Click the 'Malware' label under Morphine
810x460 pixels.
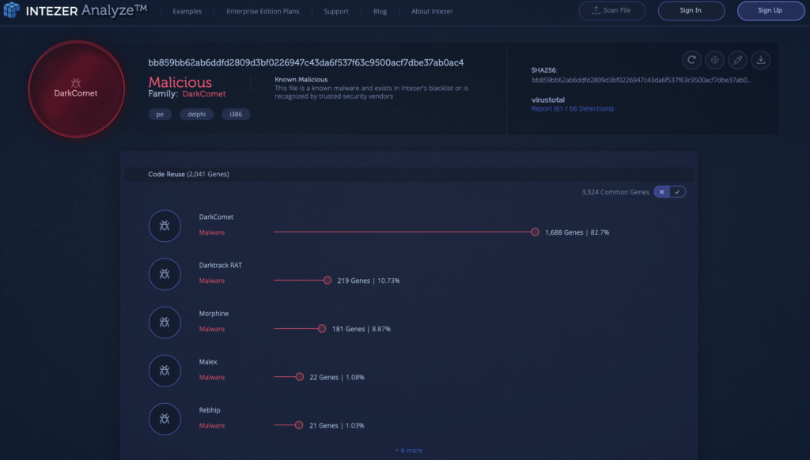[x=212, y=329]
